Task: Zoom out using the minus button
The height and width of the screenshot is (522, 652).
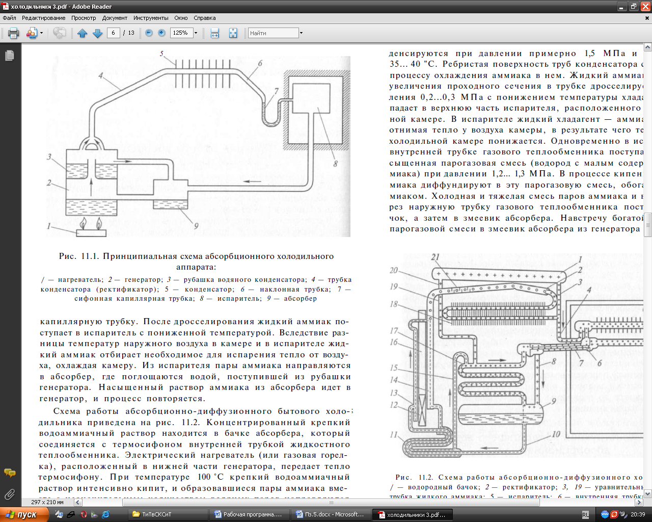Action: click(149, 33)
